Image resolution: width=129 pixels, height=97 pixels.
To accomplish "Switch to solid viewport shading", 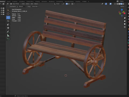I will click(119, 4).
